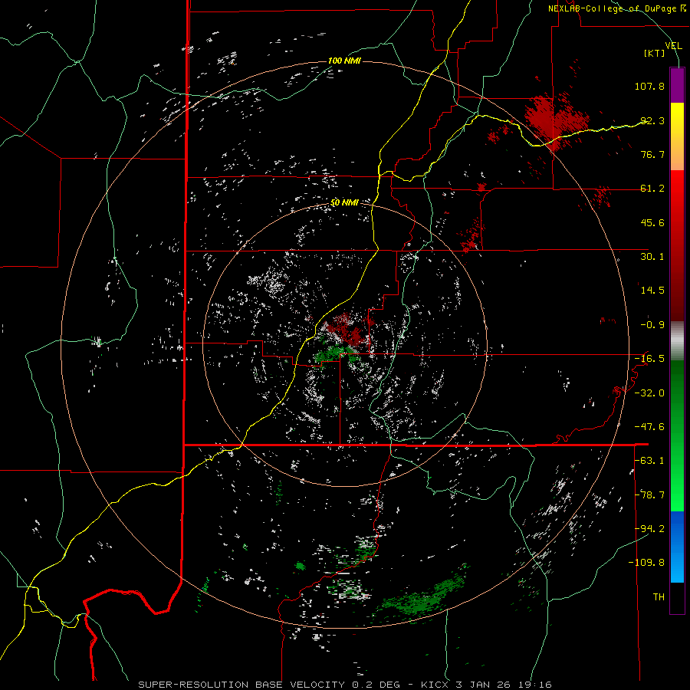
Task: Click the [KT] units label
Action: click(655, 53)
